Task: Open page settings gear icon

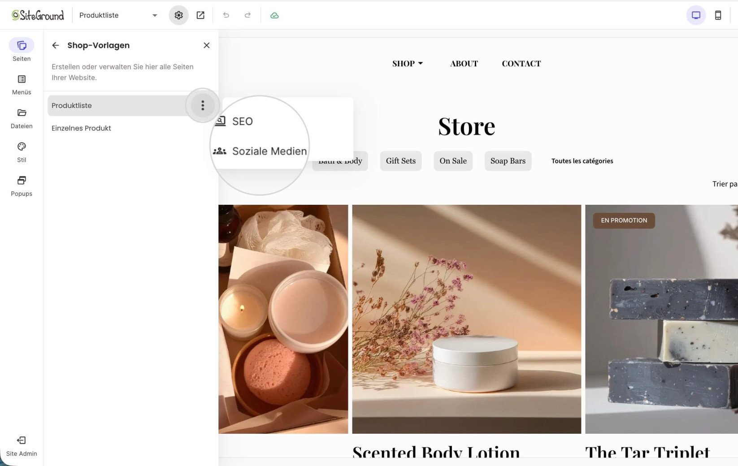Action: click(178, 15)
